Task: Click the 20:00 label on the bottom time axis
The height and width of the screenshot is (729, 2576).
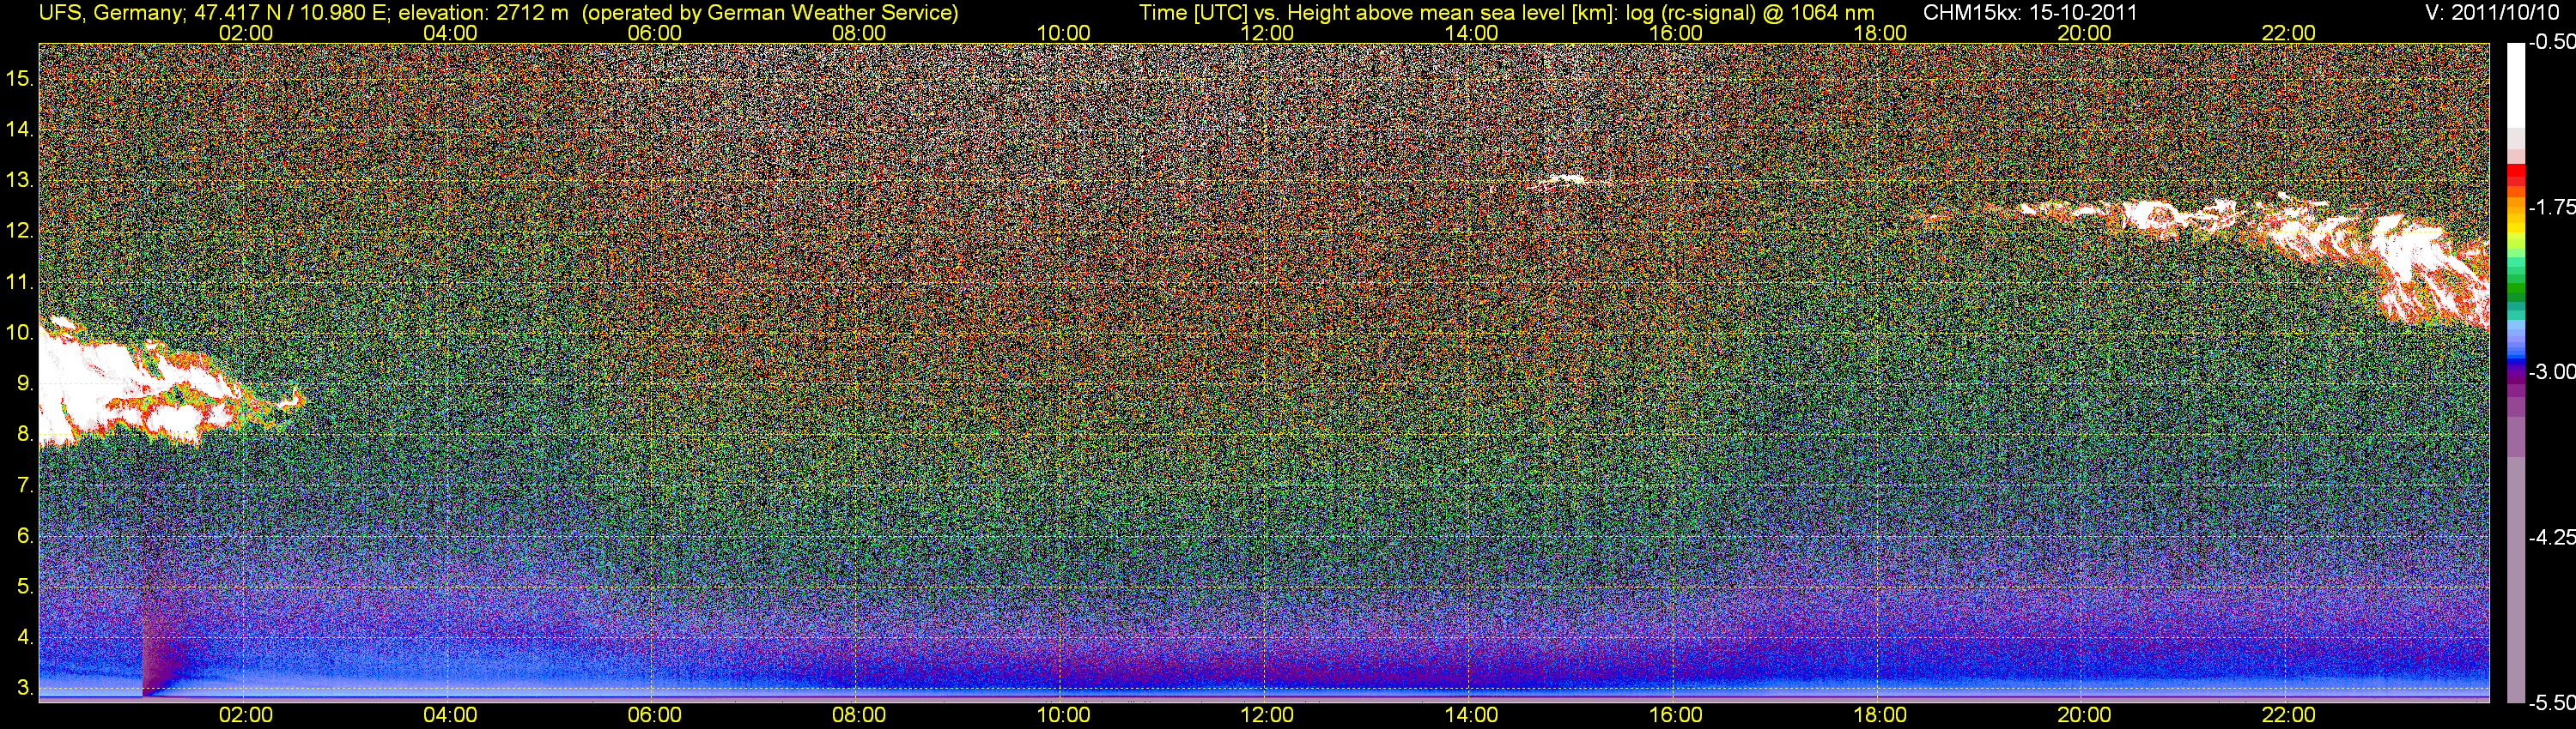Action: tap(2084, 715)
